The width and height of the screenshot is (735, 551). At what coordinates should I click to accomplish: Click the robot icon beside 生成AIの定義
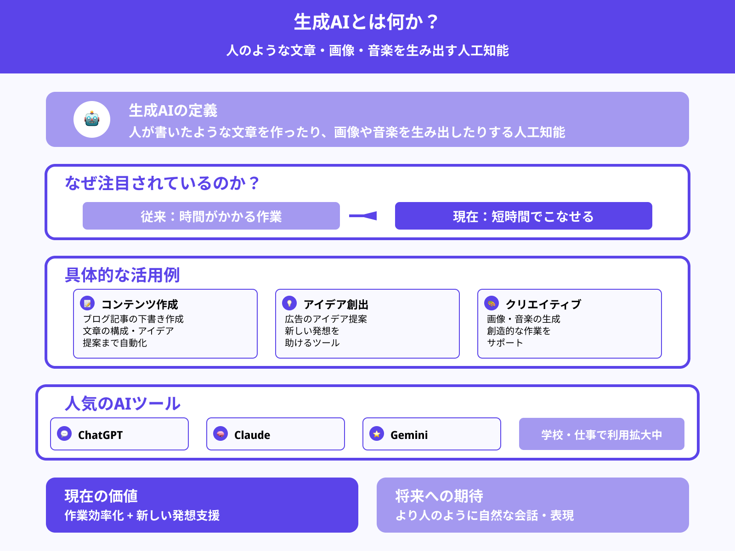92,119
